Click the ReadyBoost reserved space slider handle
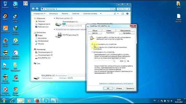Screen dimensions: 186x104 [x=114, y=61]
